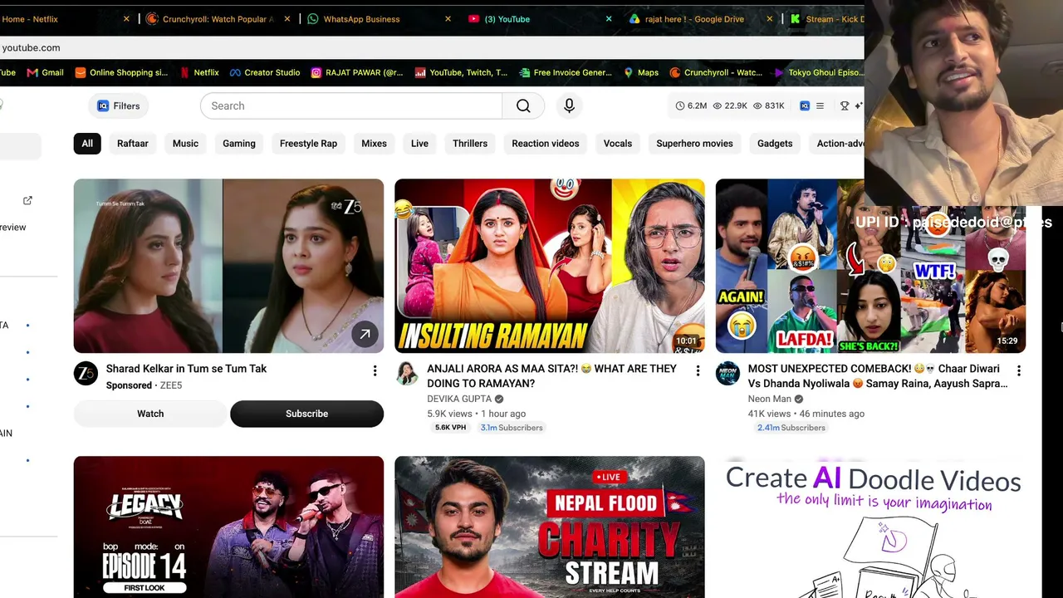Image resolution: width=1063 pixels, height=598 pixels.
Task: Open more options for the Sharad Kelkar ad
Action: tap(375, 370)
